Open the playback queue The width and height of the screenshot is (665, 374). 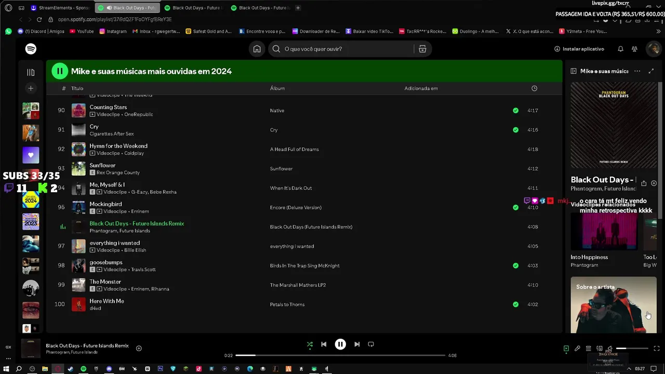588,349
